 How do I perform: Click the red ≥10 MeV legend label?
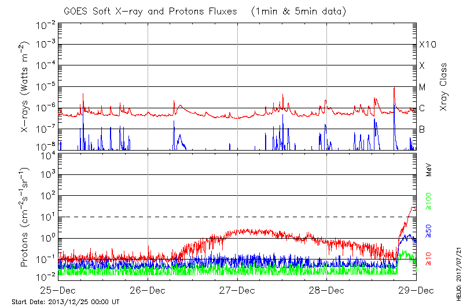point(429,259)
